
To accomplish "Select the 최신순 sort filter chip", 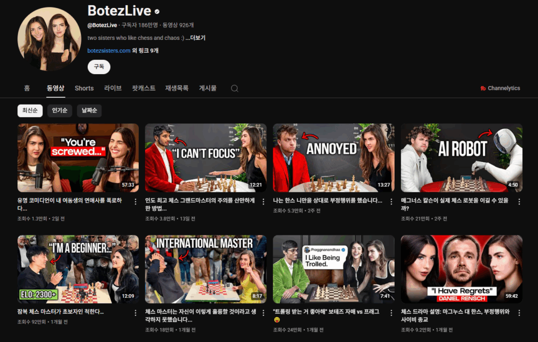I will tap(29, 111).
